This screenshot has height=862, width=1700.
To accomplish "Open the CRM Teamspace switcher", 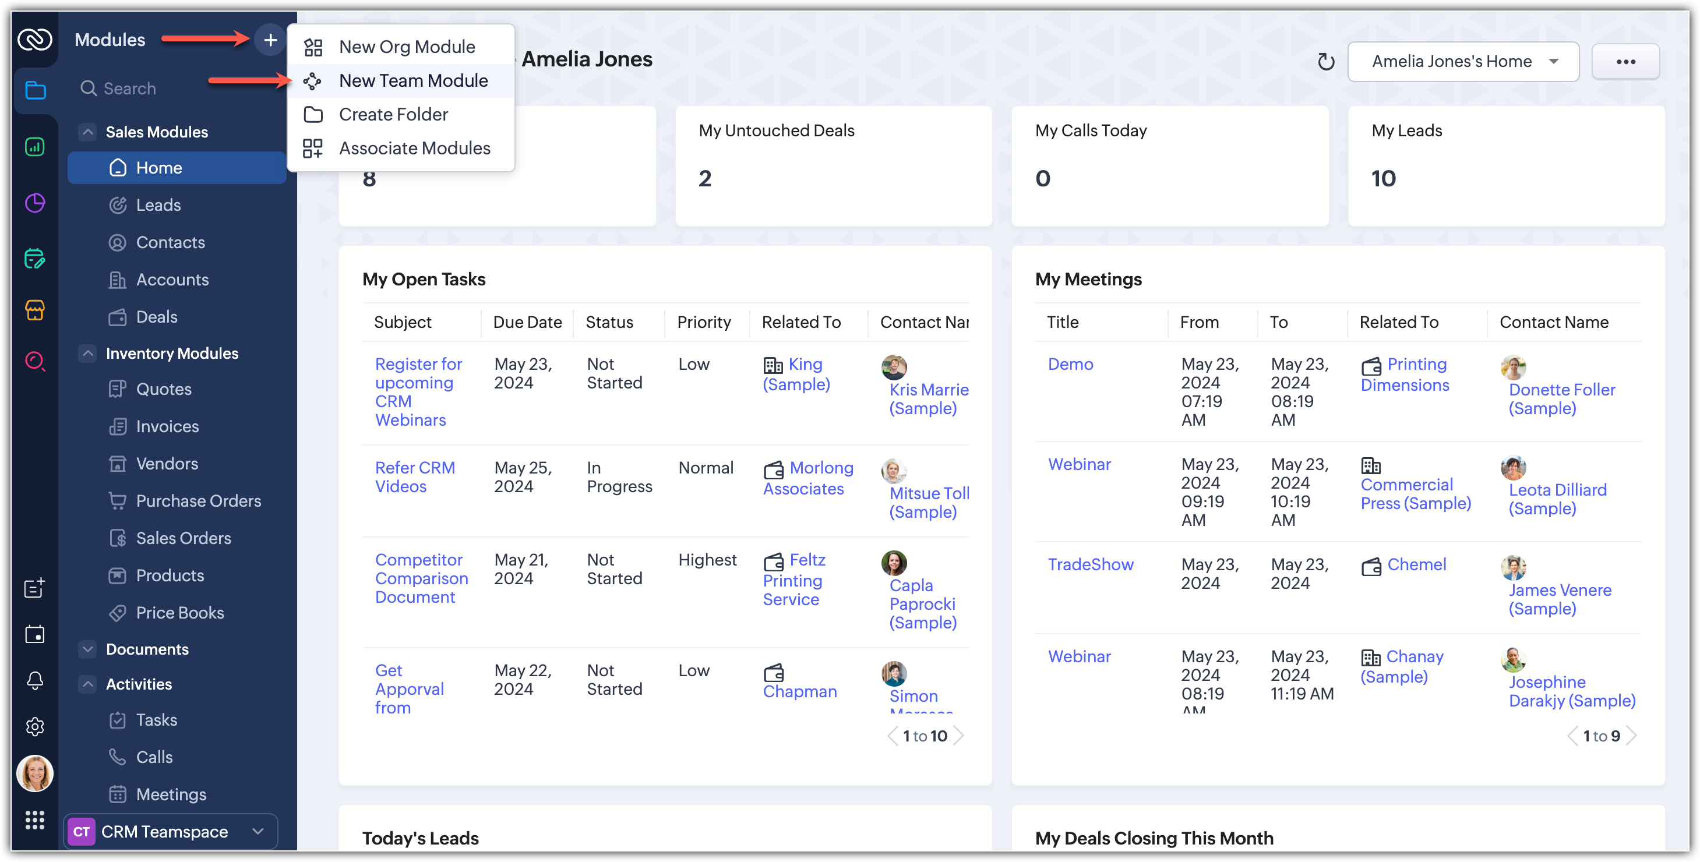I will (x=171, y=832).
